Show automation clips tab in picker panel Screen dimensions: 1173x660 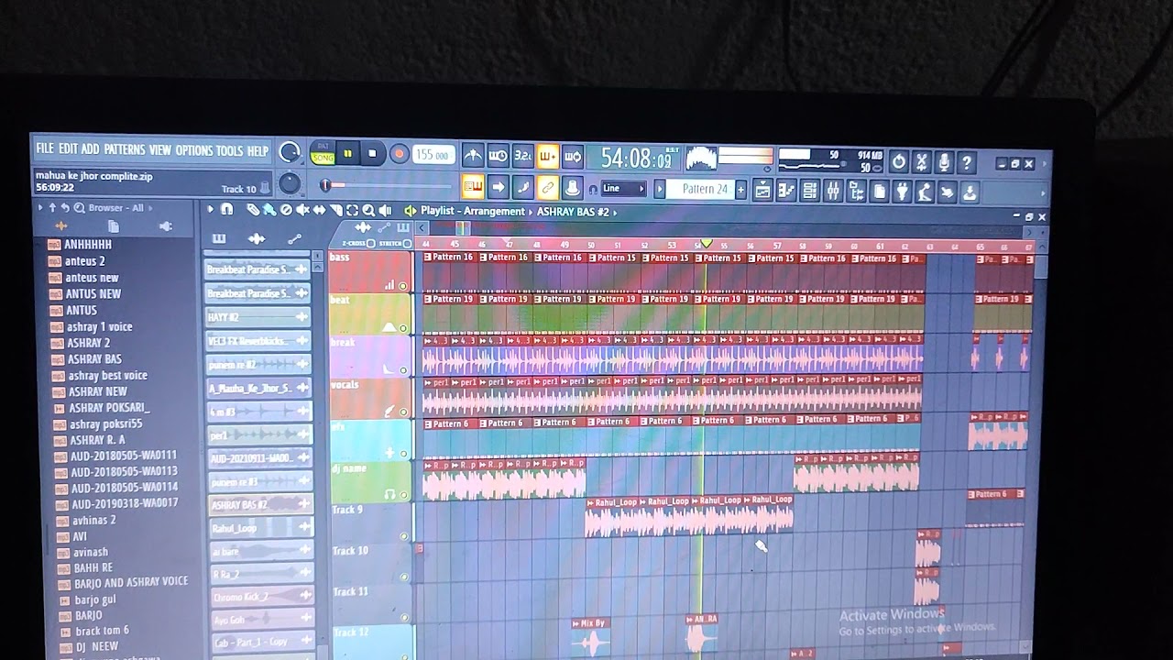tap(294, 238)
